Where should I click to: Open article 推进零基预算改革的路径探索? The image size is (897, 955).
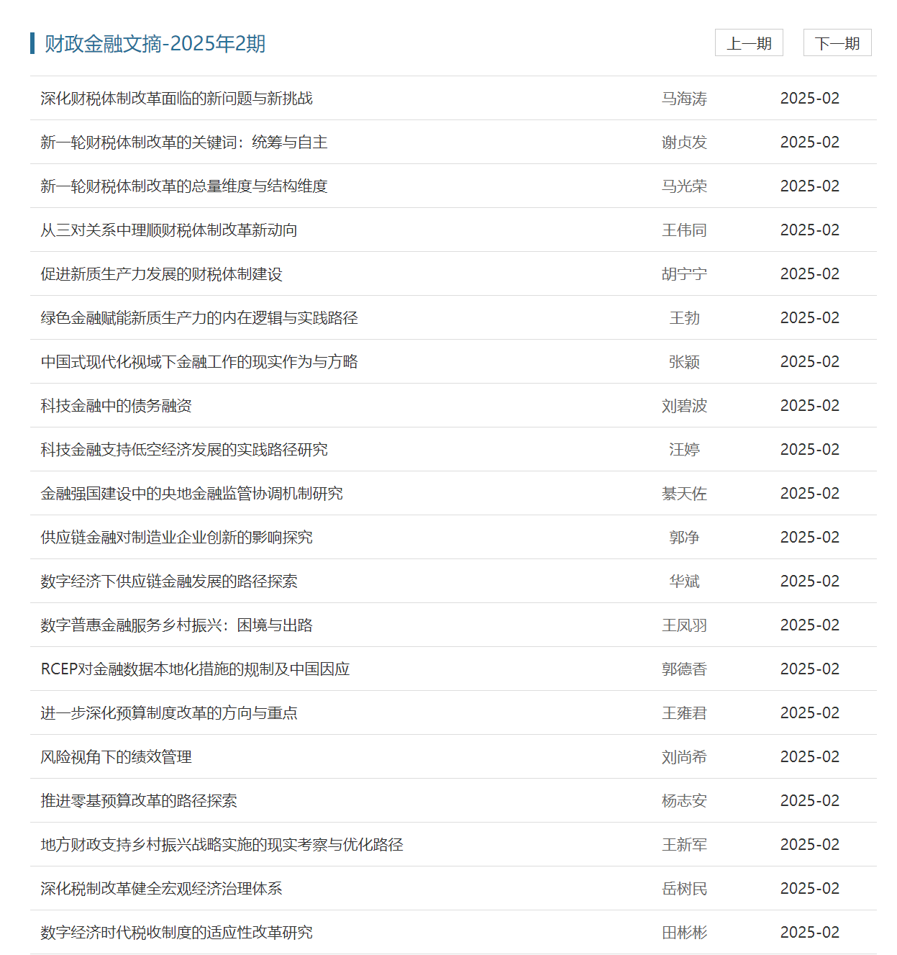[138, 801]
